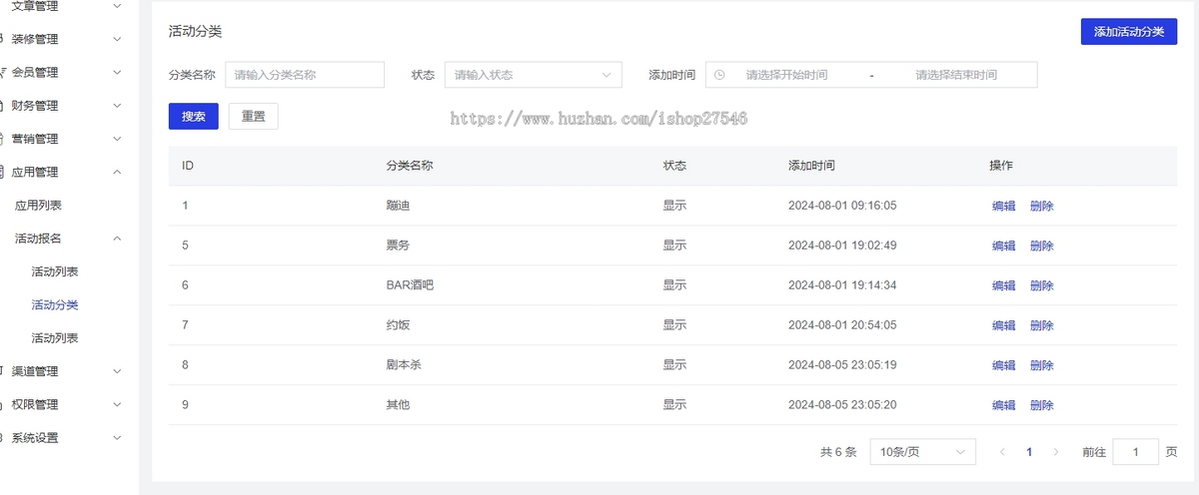Click the 操作 column header
Image resolution: width=1199 pixels, height=495 pixels.
(1001, 166)
